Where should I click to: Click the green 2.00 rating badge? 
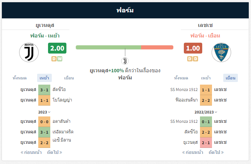coord(57,48)
